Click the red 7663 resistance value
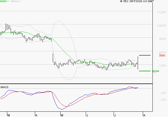168x117 pixels. (x=162, y=56)
